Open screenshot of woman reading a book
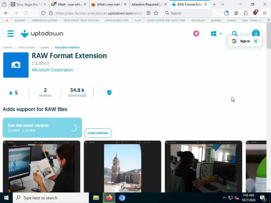This screenshot has width=271, height=203. [x=42, y=167]
